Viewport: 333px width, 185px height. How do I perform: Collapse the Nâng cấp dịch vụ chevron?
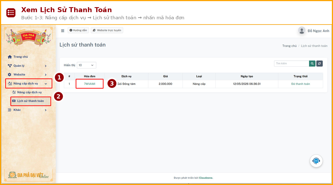(46, 84)
